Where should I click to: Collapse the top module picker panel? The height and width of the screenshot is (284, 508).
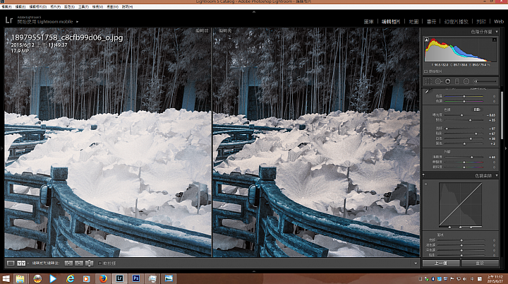click(254, 12)
